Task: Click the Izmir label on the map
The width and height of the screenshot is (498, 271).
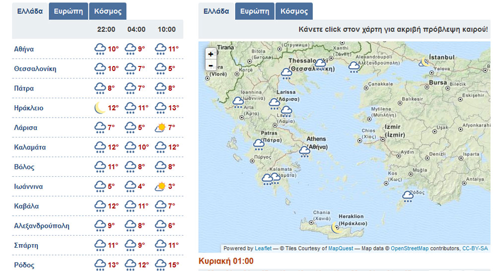Action: [x=394, y=131]
